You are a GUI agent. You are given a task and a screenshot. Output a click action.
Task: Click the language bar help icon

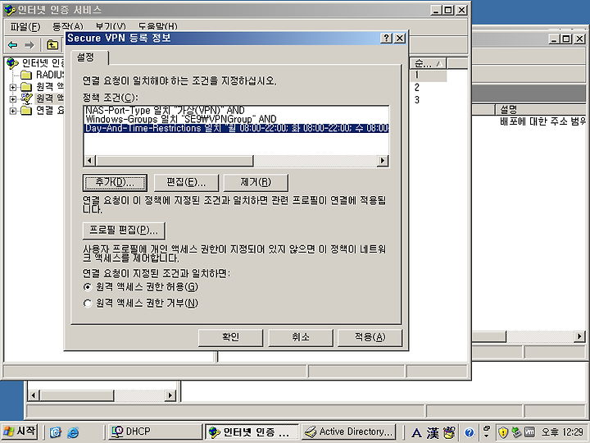(469, 432)
